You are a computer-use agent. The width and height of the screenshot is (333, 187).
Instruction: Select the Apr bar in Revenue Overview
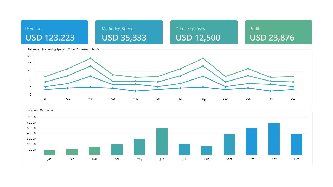(117, 150)
